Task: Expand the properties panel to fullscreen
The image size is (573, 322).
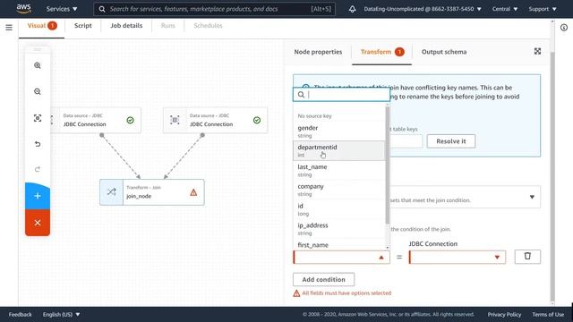Action: tap(537, 52)
